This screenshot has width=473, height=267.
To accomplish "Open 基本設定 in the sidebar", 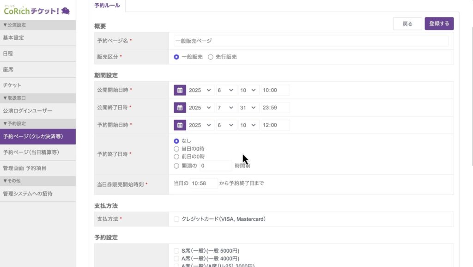I will click(38, 38).
